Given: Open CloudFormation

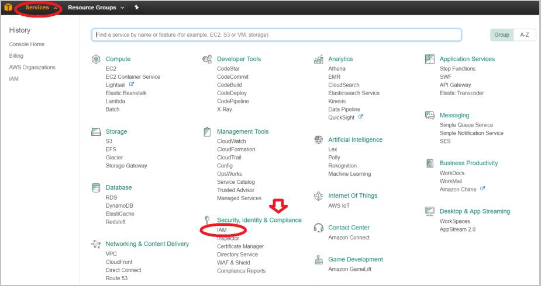Looking at the screenshot, I should click(x=236, y=149).
